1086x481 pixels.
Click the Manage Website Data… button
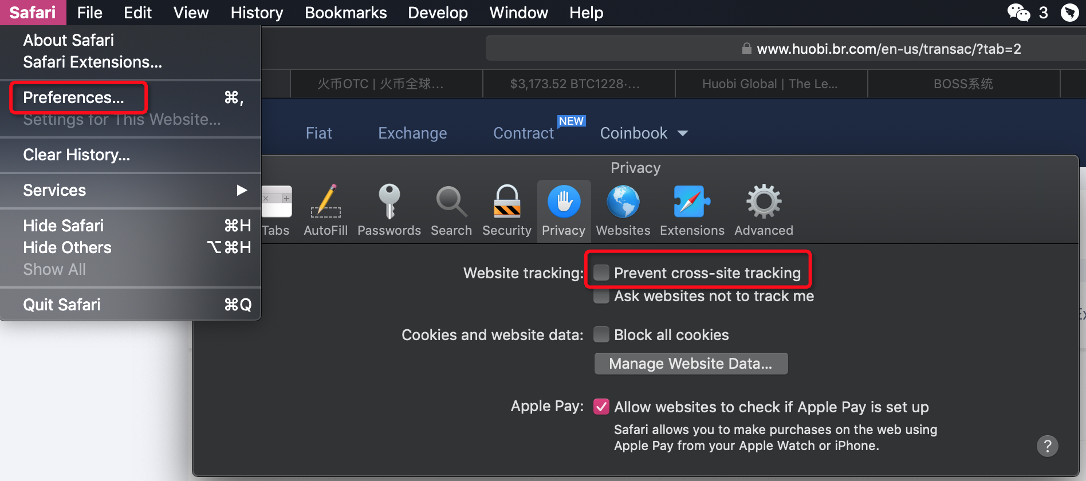[x=691, y=364]
